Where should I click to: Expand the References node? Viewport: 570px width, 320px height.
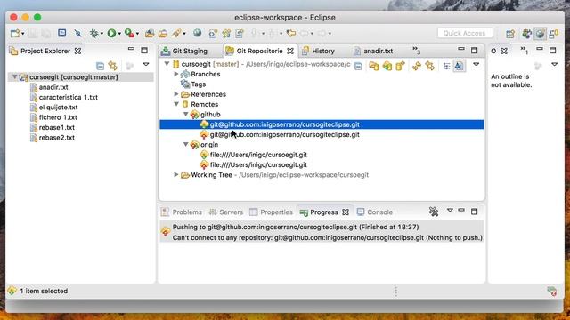pyautogui.click(x=176, y=94)
